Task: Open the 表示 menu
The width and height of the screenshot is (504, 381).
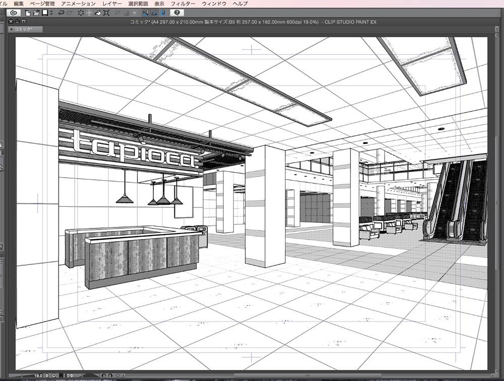Action: [159, 4]
